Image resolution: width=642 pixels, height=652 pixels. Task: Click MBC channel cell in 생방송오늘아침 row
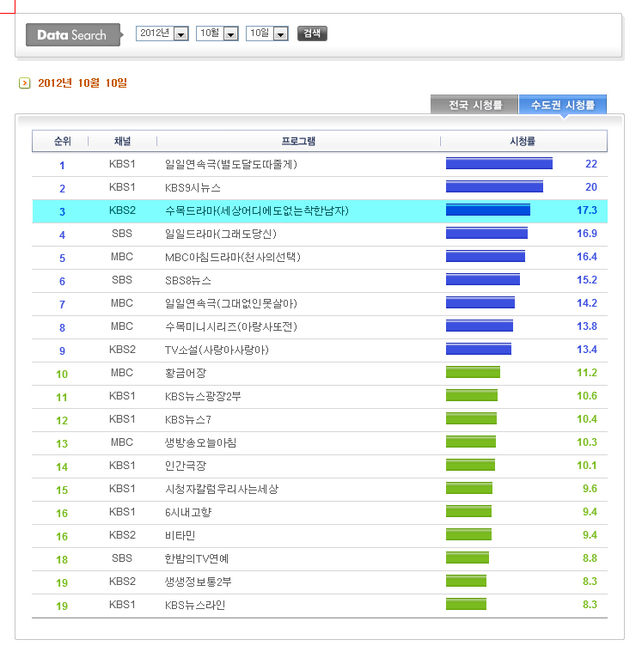[x=122, y=442]
